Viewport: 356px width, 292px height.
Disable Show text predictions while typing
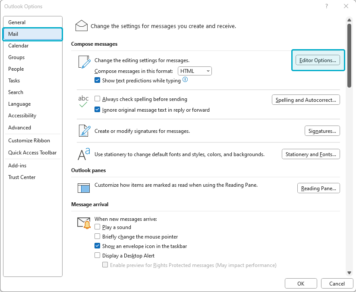97,80
